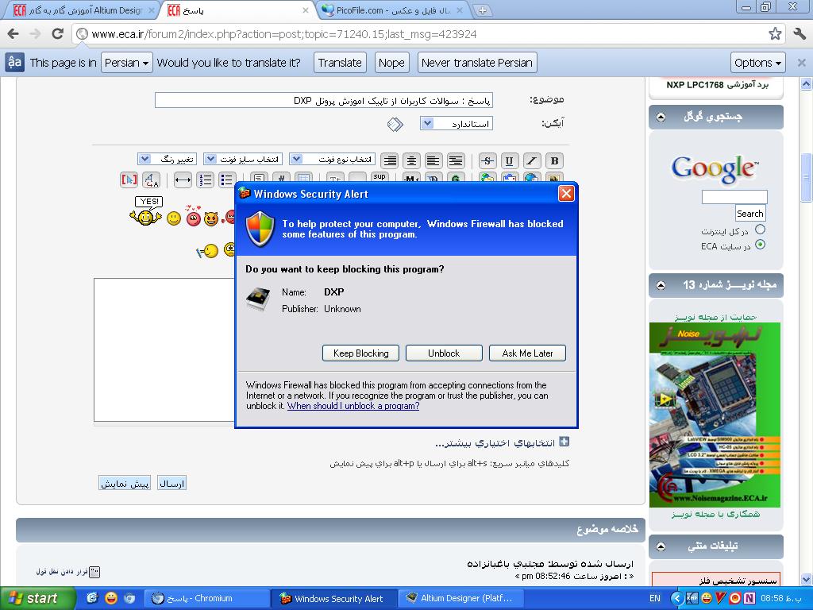Open the font type selection dropdown
813x610 pixels.
point(333,159)
